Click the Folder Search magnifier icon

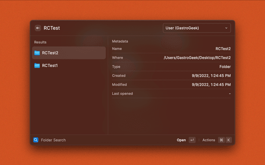(36, 140)
